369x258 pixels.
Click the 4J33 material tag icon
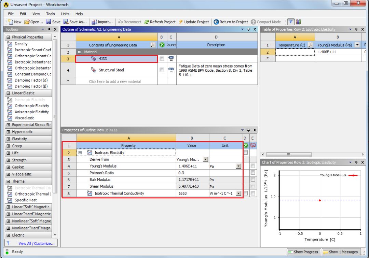pos(93,58)
